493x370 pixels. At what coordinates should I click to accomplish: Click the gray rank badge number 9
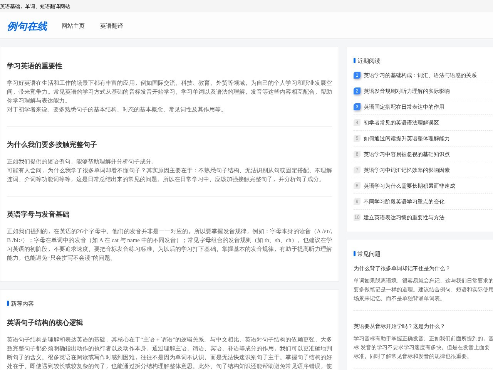click(357, 202)
